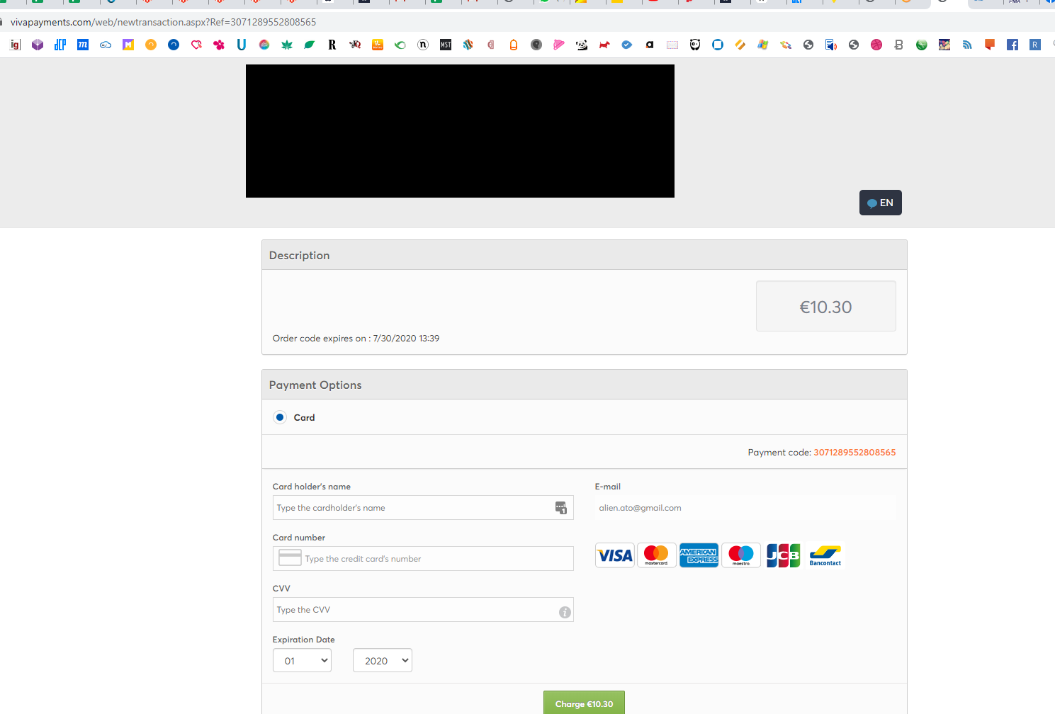Viewport: 1055px width, 714px height.
Task: Open the EN language selector
Action: tap(880, 202)
